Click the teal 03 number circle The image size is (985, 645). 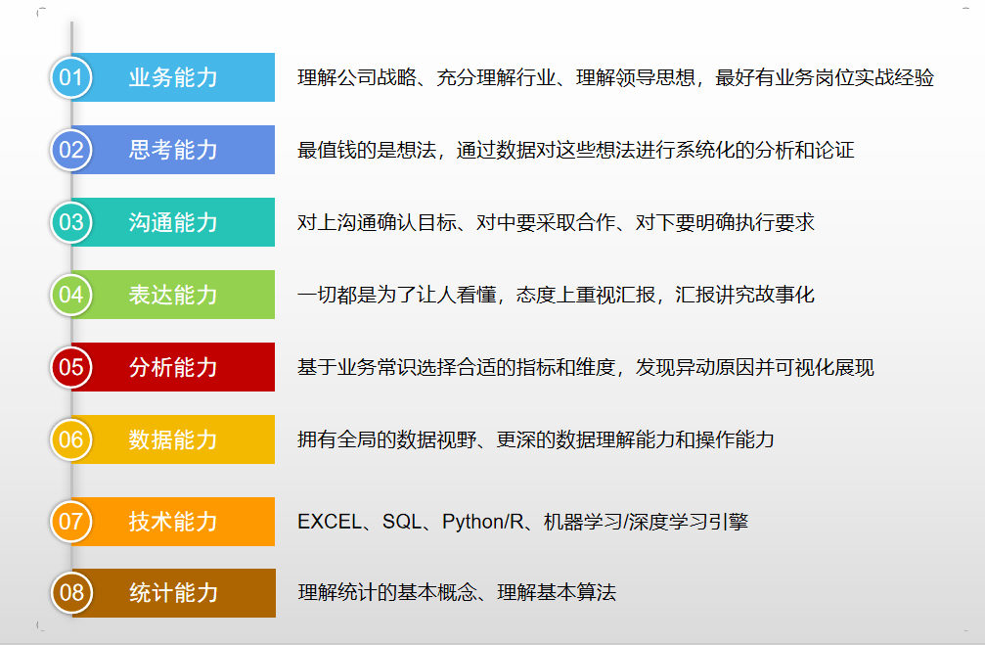coord(70,222)
